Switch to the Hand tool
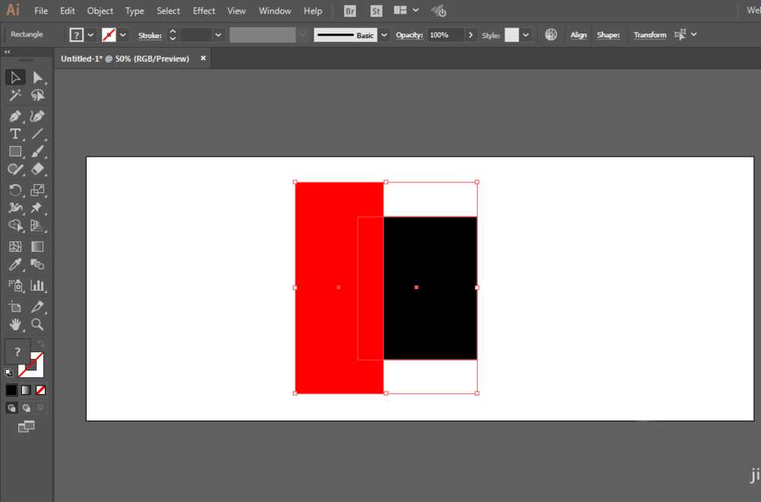This screenshot has height=502, width=761. coord(15,325)
